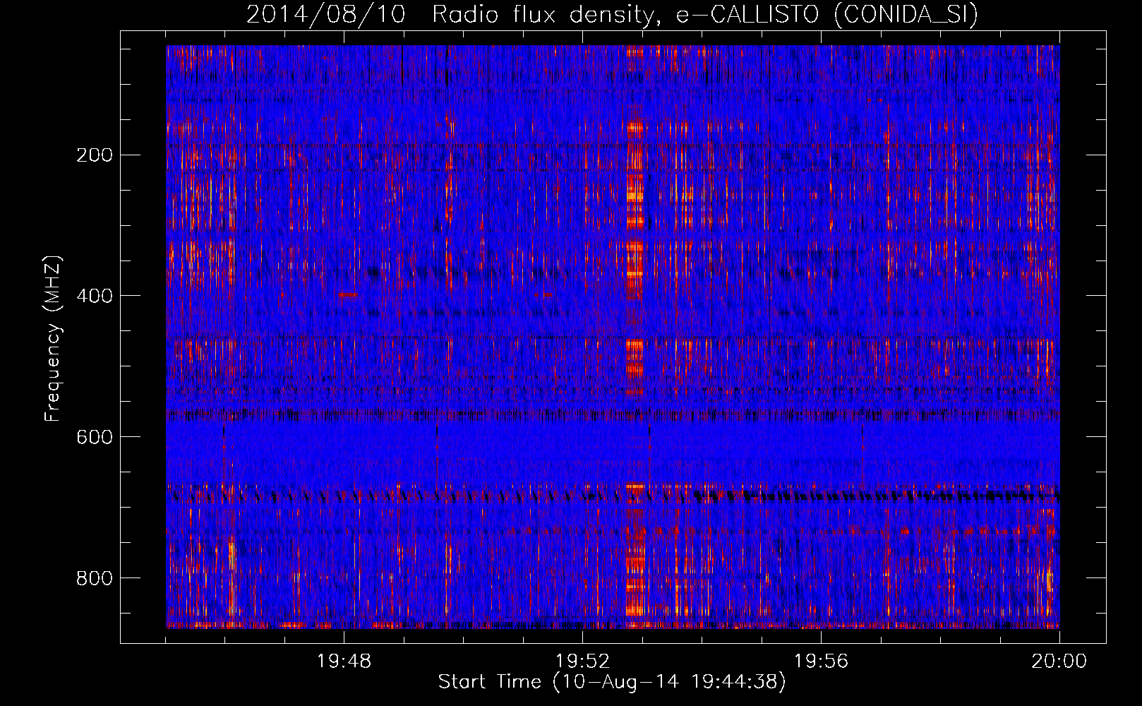Screen dimensions: 1142x706
Task: Click the 800 frequency tick label
Action: point(95,578)
